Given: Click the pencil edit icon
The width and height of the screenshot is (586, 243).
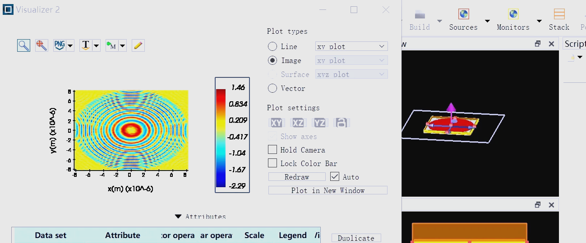Looking at the screenshot, I should [138, 45].
